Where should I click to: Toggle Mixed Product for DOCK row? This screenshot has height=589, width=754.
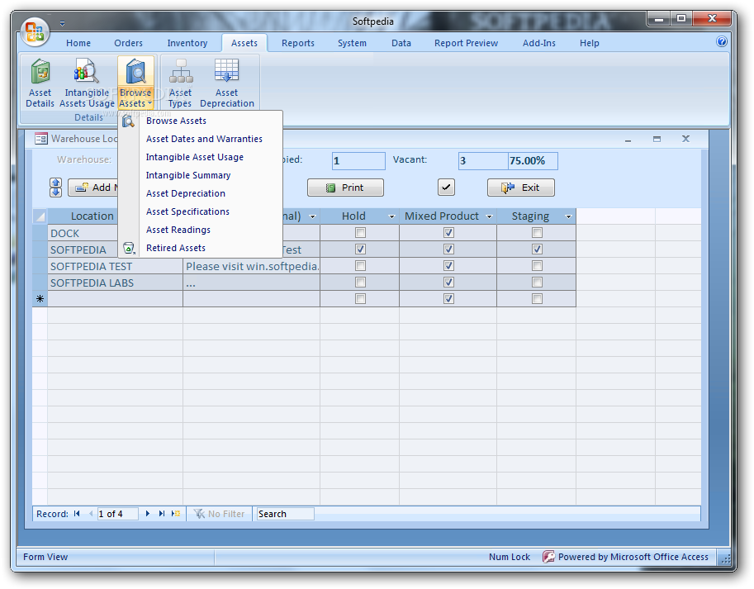[448, 233]
